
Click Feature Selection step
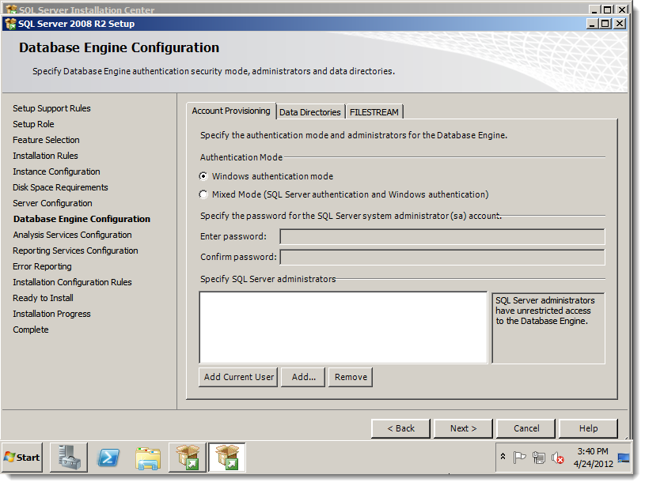click(x=46, y=140)
